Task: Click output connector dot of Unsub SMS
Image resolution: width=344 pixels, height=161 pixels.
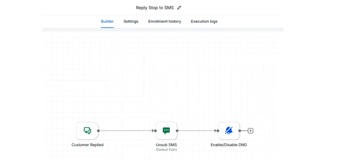Action: [x=177, y=131]
